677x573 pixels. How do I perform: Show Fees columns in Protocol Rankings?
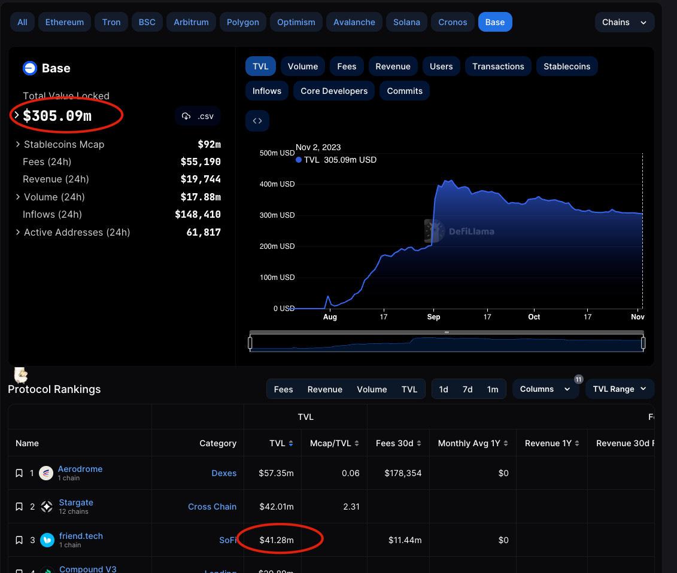(283, 389)
